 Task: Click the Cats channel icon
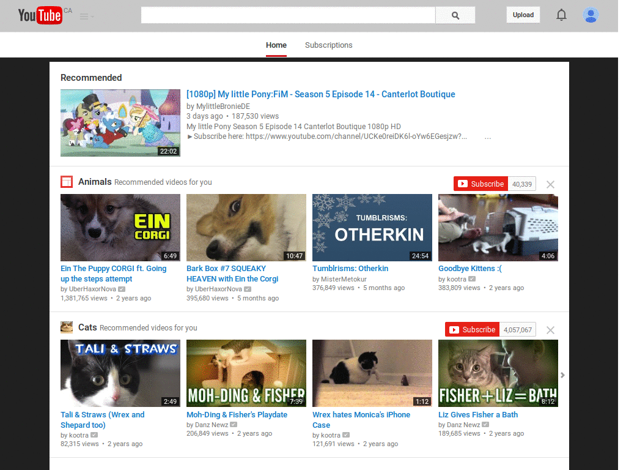[x=67, y=327]
